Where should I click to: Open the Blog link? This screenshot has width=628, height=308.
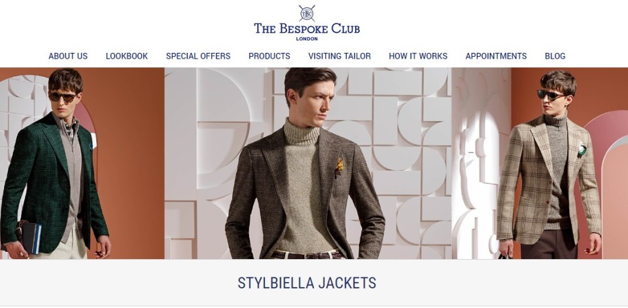pos(555,56)
